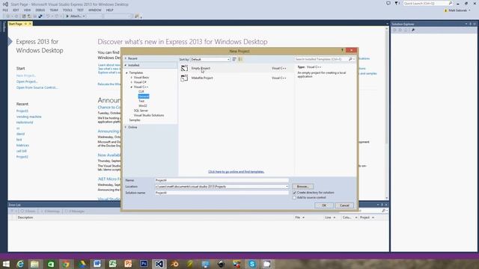Image resolution: width=479 pixels, height=269 pixels.
Task: Collapse the Visual C++ tree node
Action: click(x=132, y=87)
